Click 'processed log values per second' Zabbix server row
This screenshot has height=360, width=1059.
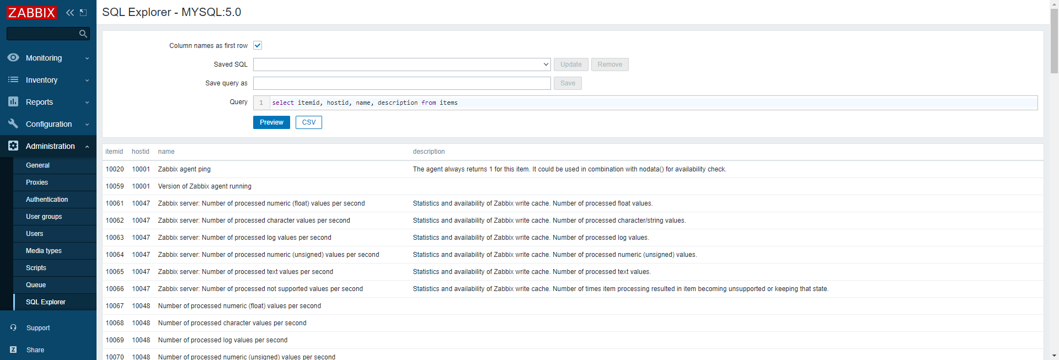click(x=244, y=238)
